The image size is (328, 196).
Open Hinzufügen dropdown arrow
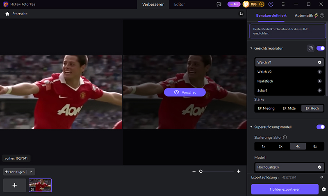coord(31,172)
